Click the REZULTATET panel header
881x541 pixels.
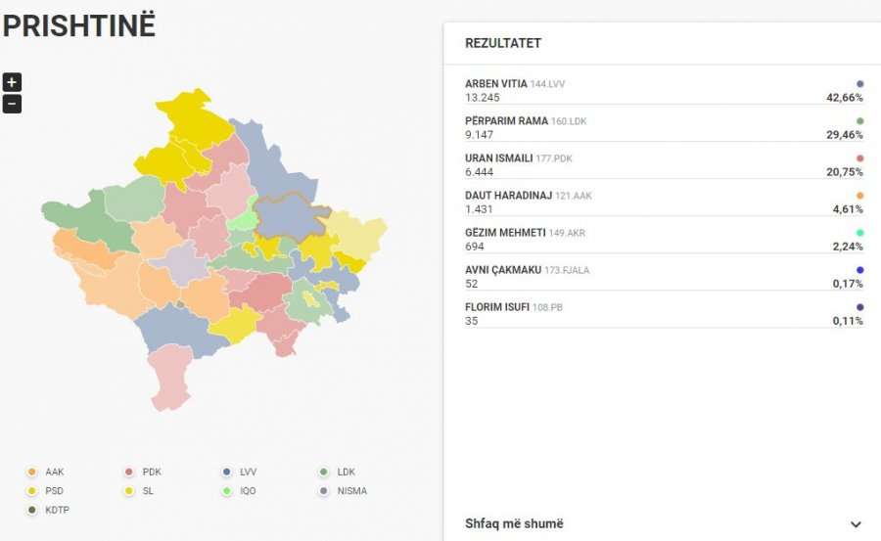pos(503,44)
